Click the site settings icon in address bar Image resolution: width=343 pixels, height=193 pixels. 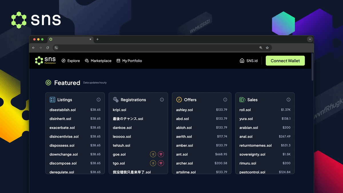click(56, 48)
